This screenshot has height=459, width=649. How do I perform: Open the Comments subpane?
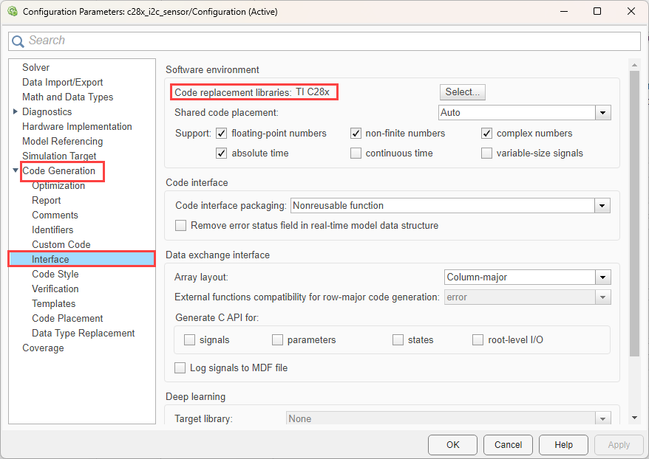(x=55, y=215)
